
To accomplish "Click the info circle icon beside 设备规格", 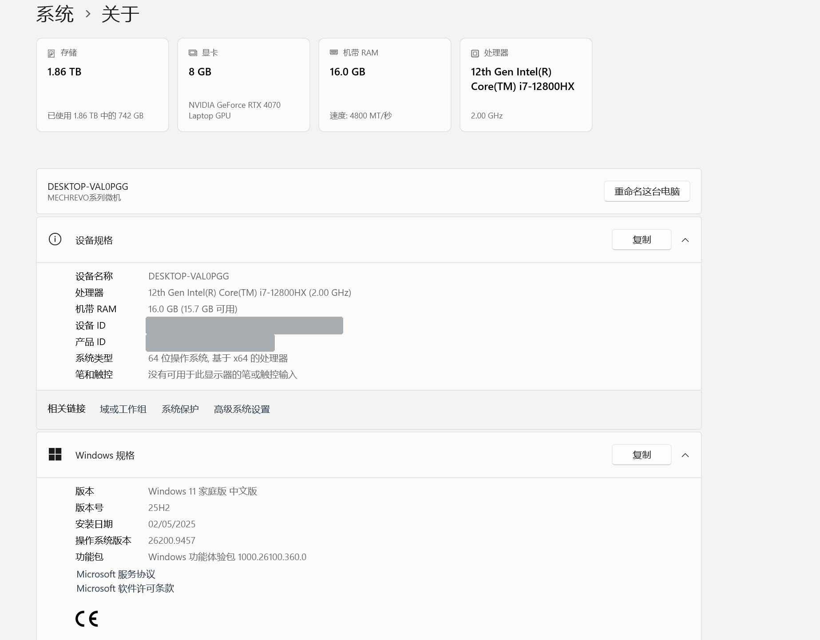I will click(x=55, y=240).
